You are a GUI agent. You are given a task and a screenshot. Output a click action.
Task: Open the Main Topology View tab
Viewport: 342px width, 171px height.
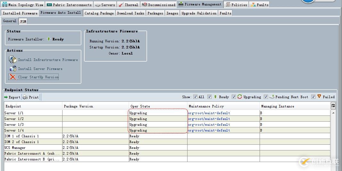(x=23, y=4)
